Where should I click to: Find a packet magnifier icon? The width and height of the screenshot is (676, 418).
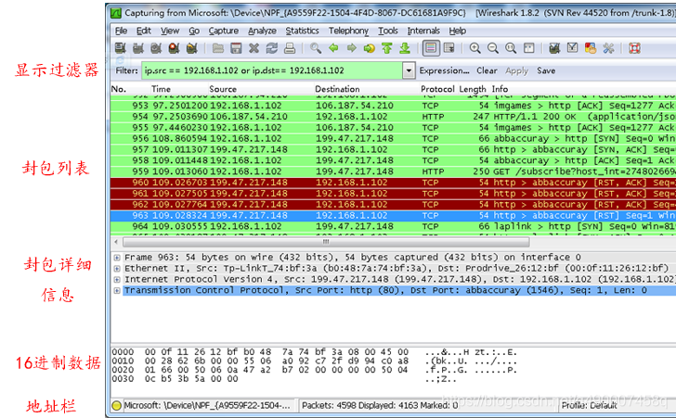pos(316,48)
